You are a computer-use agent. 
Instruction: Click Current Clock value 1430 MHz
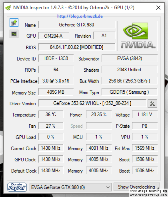[51, 148]
